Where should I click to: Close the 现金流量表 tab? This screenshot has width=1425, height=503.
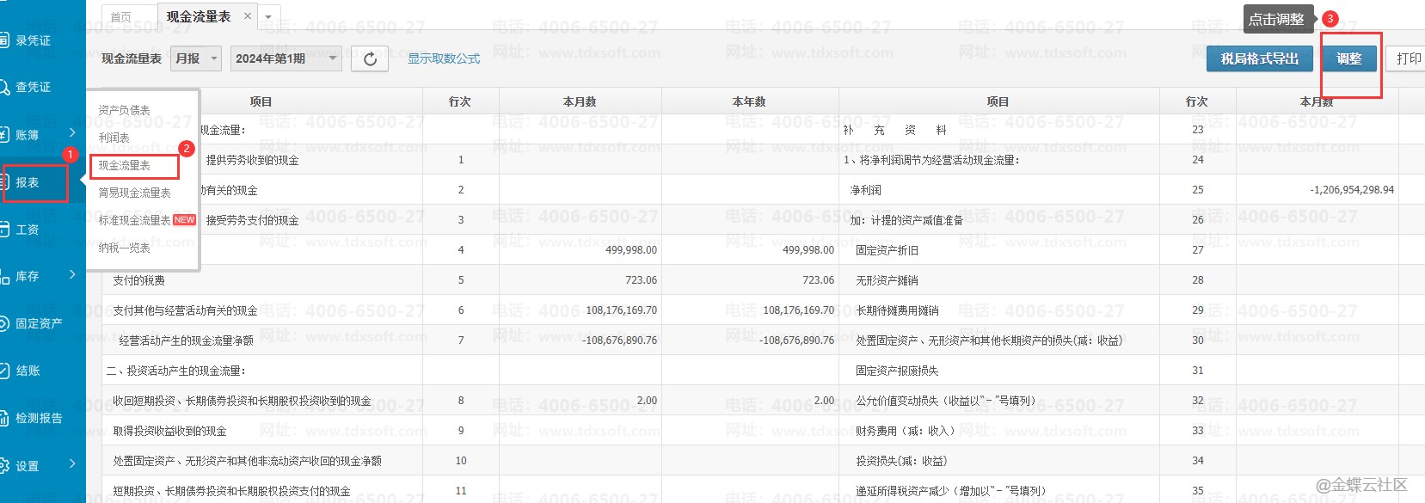(248, 16)
